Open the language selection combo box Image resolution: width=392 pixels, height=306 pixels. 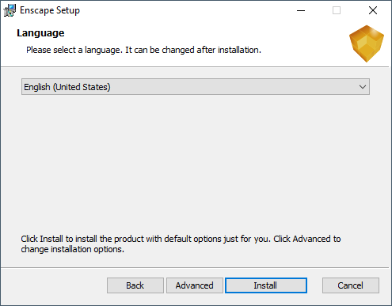[196, 87]
